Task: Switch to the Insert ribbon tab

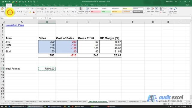Action: [15, 5]
